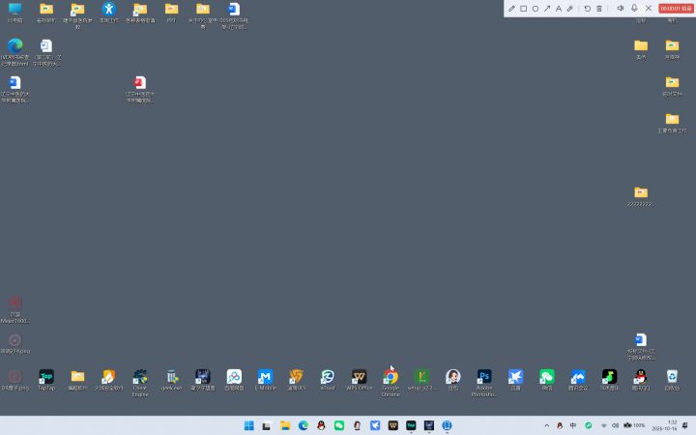Screen dimensions: 696x435
Task: Select the pencil tool in recorder toolbar
Action: click(511, 9)
